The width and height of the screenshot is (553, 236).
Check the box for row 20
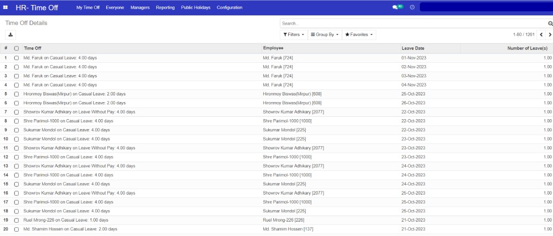[16, 229]
